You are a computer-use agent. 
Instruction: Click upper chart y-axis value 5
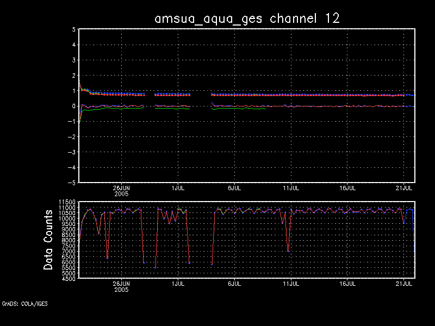tap(73, 29)
